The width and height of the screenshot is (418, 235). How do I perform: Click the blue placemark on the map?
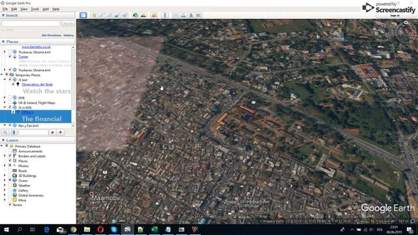click(x=247, y=117)
